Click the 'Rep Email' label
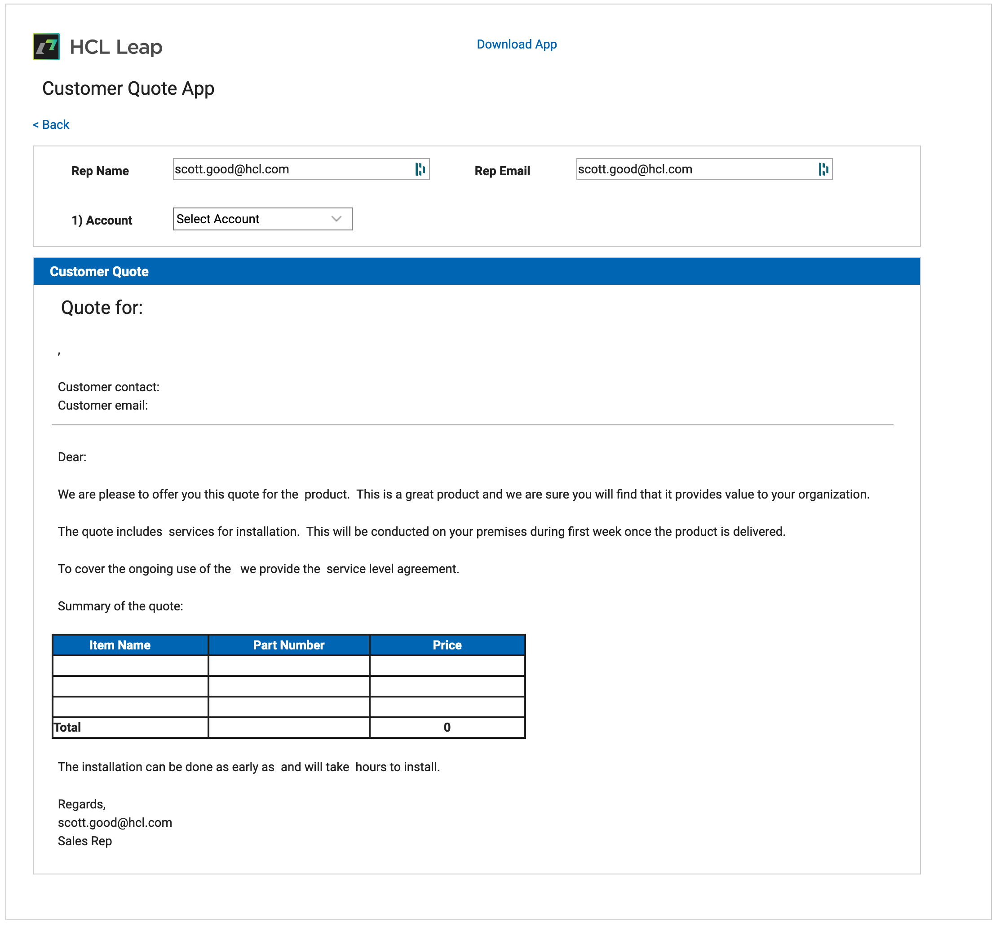The width and height of the screenshot is (1000, 927). [x=502, y=171]
